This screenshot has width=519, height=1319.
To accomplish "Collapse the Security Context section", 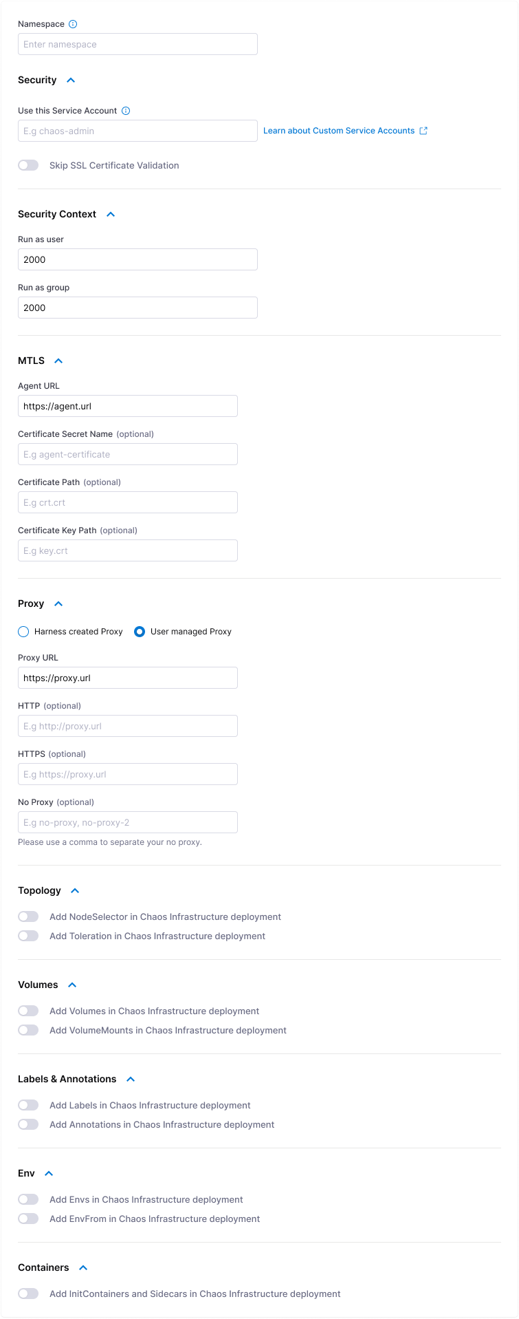I will (111, 215).
